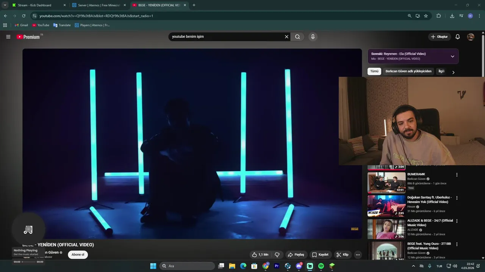Screen dimensions: 485x272
Task: Click the Chrome address bar URL
Action: (96, 16)
